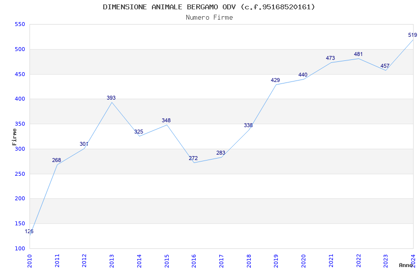Screen dimensions: 418x270
Task: Select data label 473 for 2021
Action: (x=330, y=58)
